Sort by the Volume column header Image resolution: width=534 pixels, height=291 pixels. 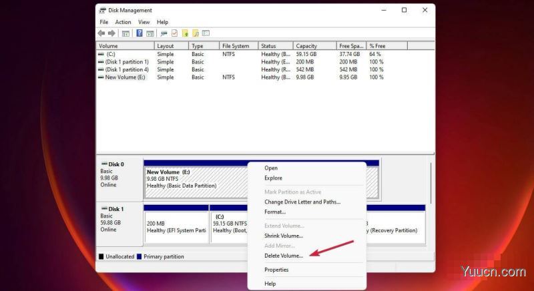125,46
